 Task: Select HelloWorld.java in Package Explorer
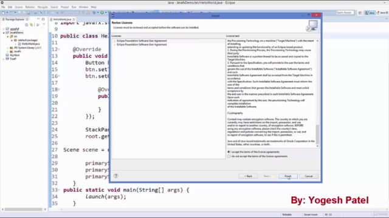click(x=30, y=44)
